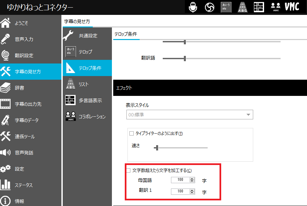
Task: Open 多言語表示 in the submenu
Action: click(87, 100)
